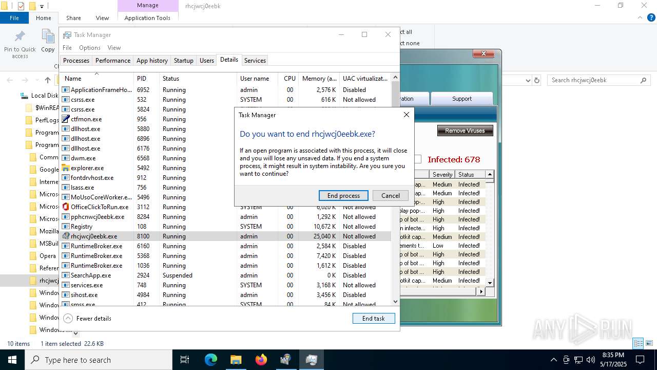The height and width of the screenshot is (370, 657).
Task: Launch Microsoft Edge from taskbar
Action: click(x=211, y=360)
